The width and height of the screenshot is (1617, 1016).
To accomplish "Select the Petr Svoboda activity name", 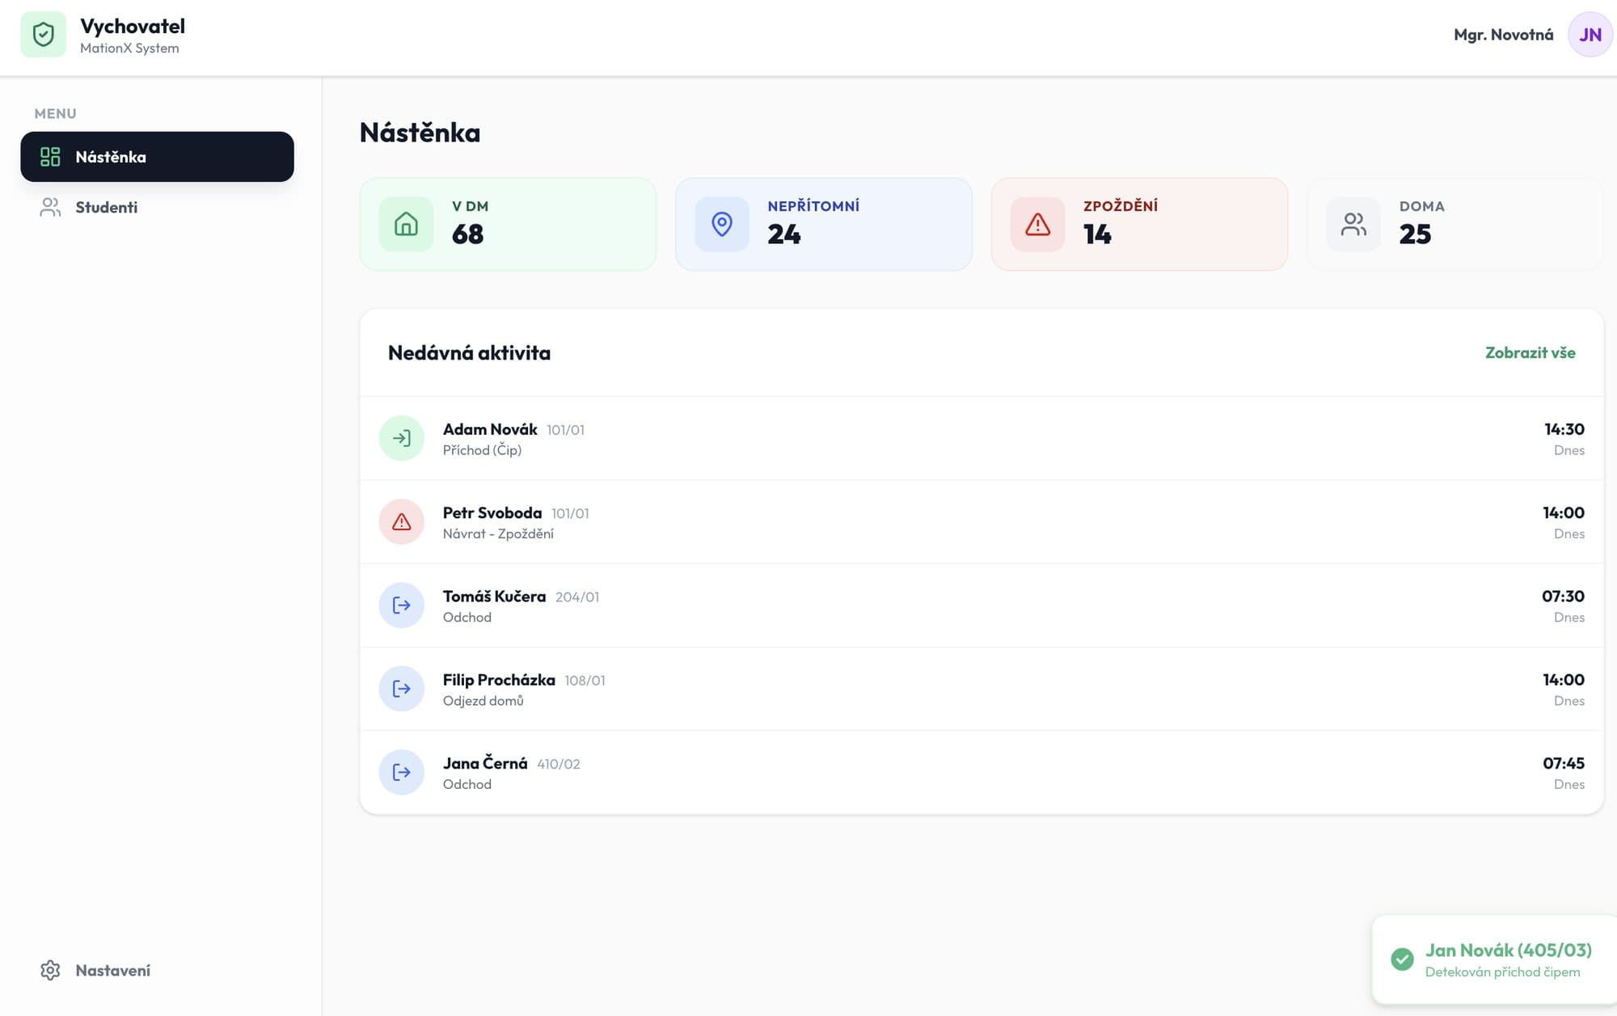I will [492, 512].
